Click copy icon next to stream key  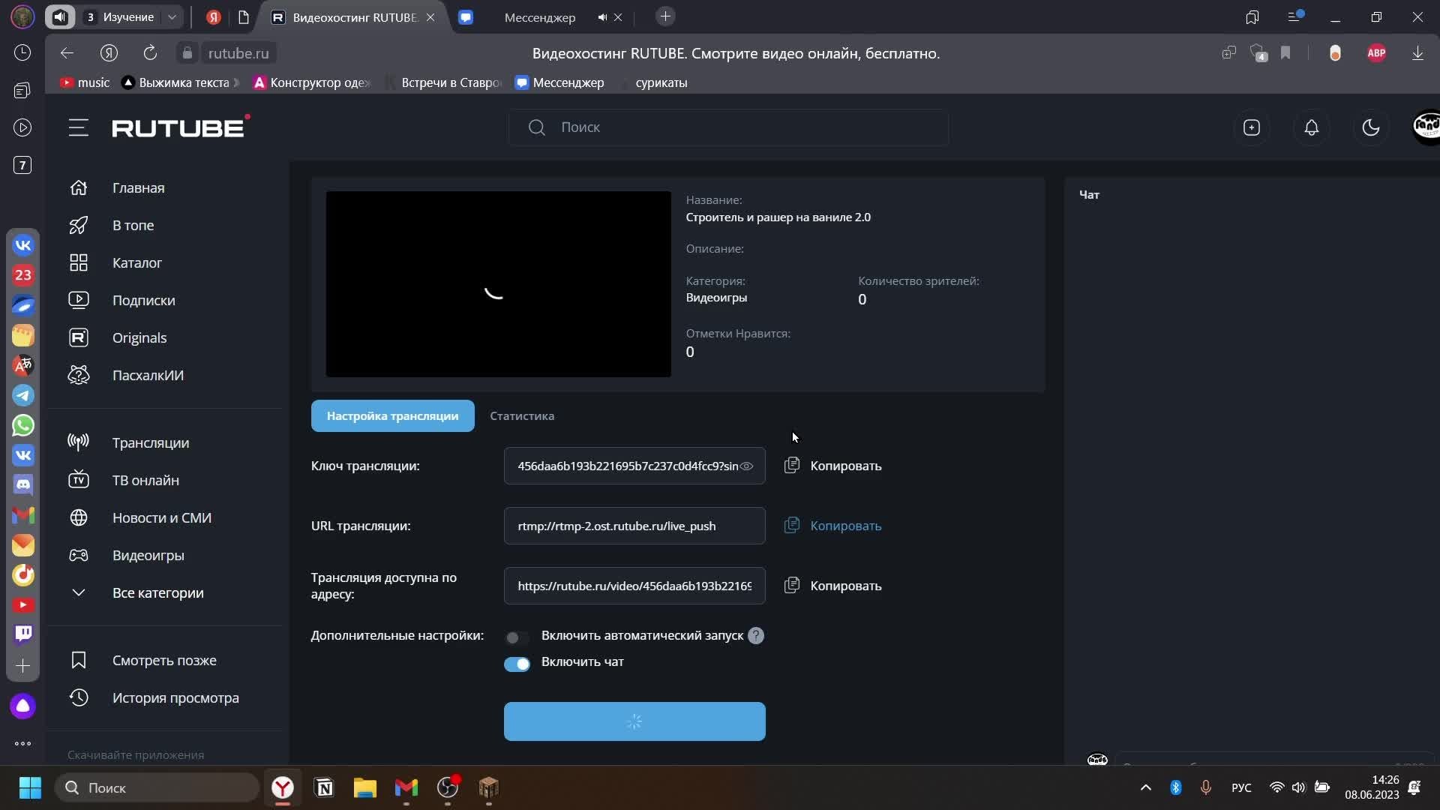coord(792,466)
